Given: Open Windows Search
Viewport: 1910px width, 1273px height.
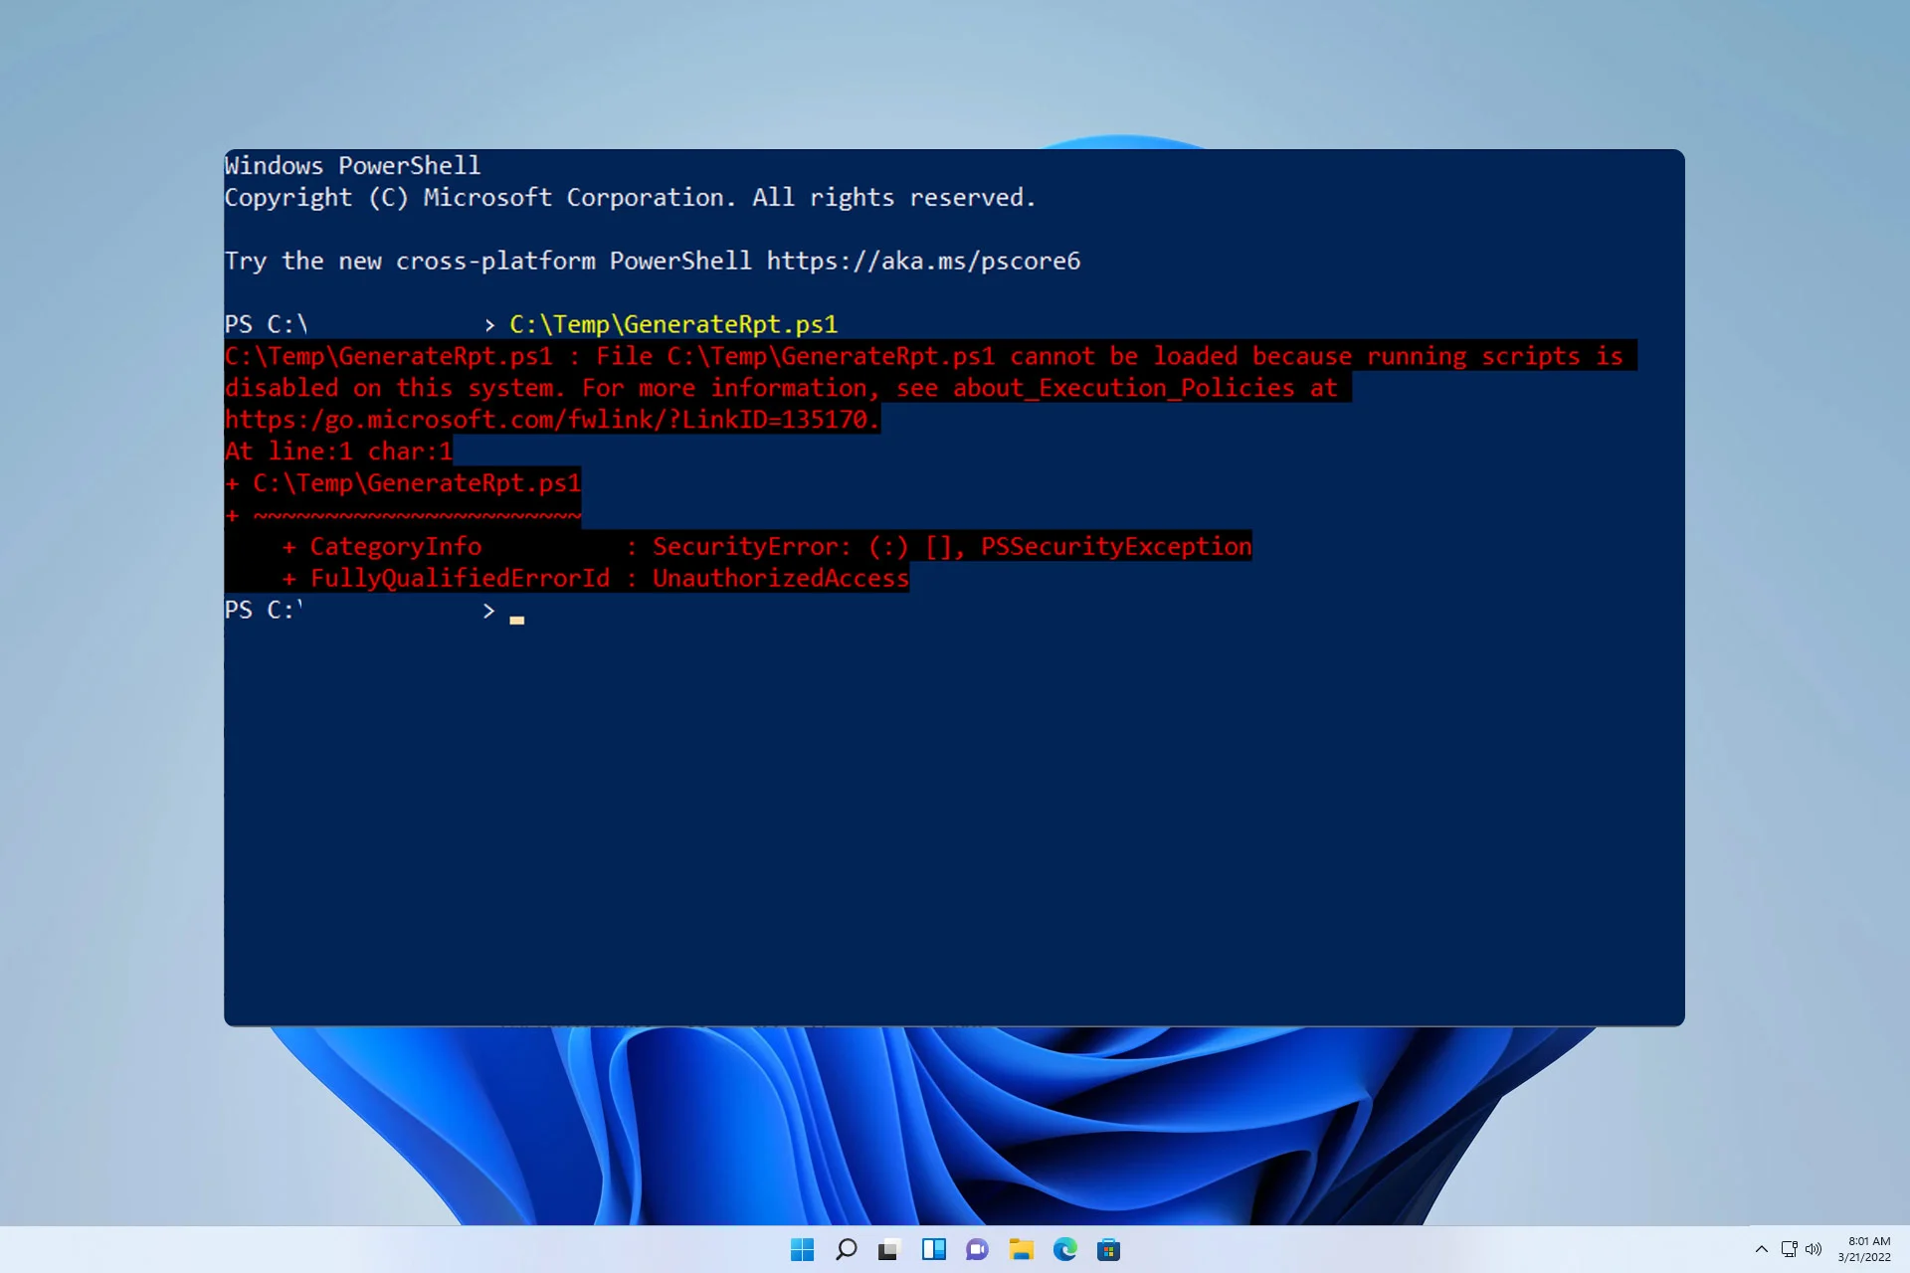Looking at the screenshot, I should coord(846,1249).
